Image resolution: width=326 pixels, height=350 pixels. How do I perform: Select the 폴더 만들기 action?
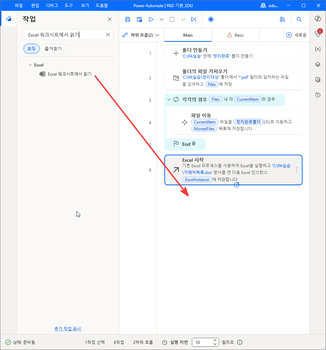click(233, 53)
